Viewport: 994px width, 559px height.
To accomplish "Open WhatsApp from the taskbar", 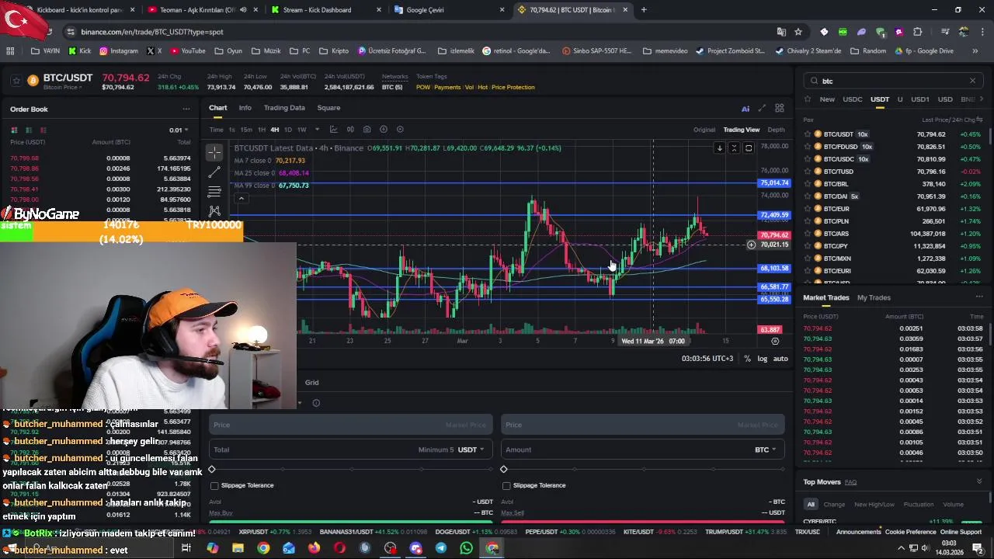I will (466, 548).
